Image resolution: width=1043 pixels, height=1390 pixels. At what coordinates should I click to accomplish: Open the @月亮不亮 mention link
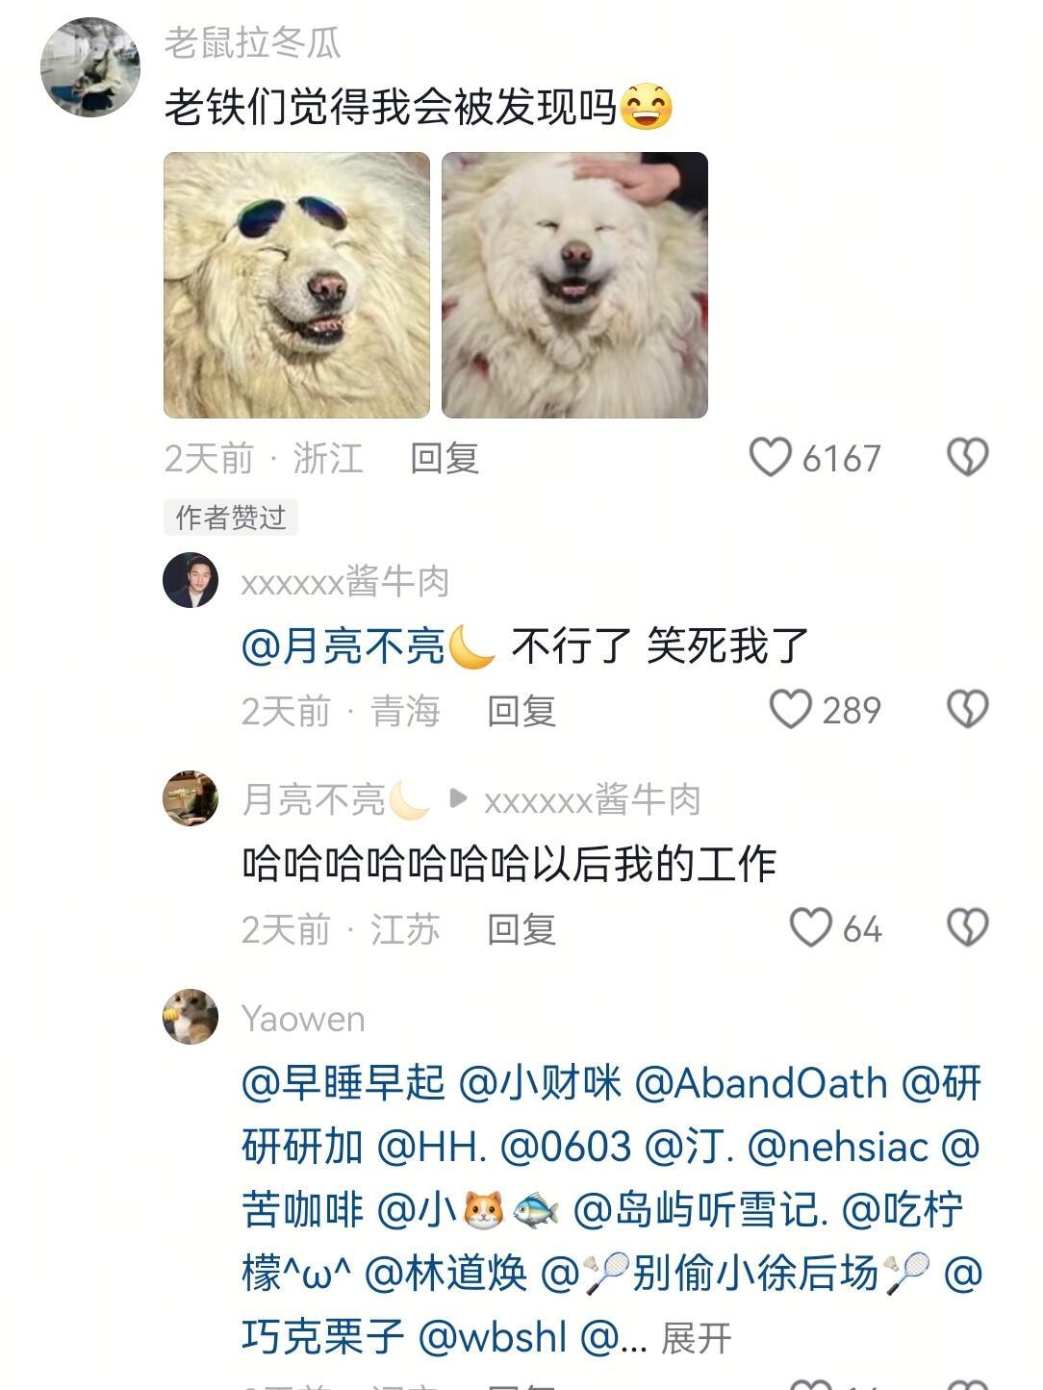369,645
